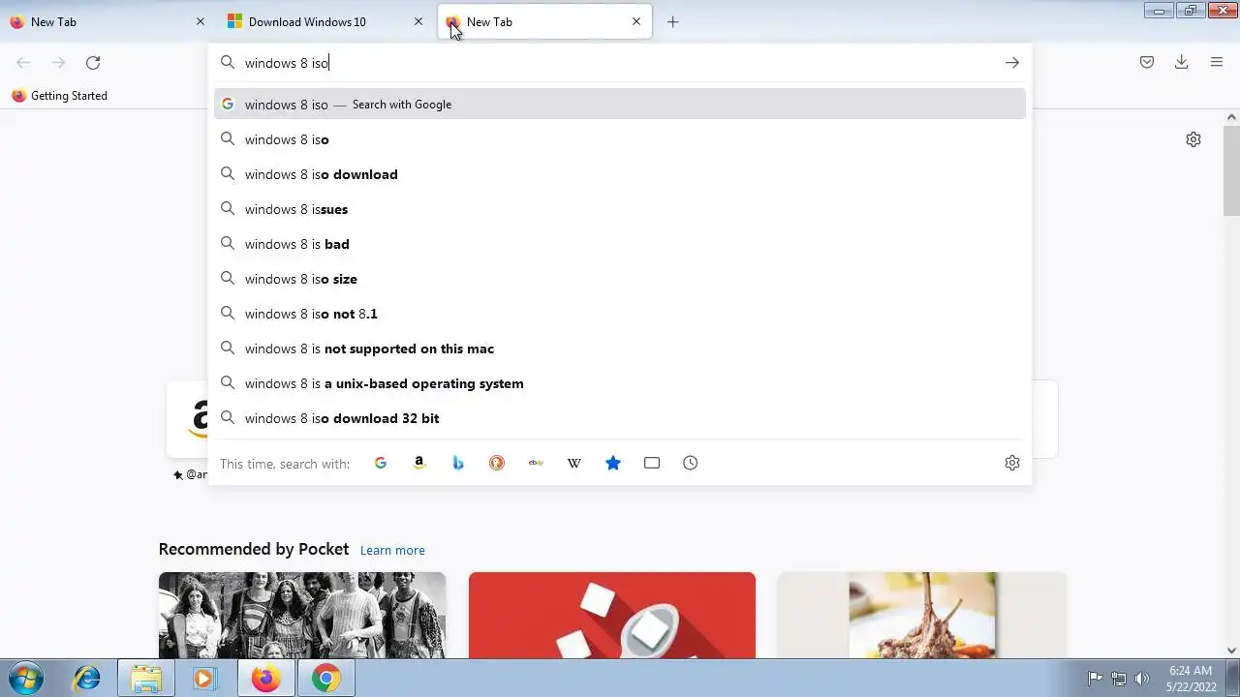The width and height of the screenshot is (1240, 697).
Task: Launch Internet Explorer from taskbar
Action: (87, 679)
